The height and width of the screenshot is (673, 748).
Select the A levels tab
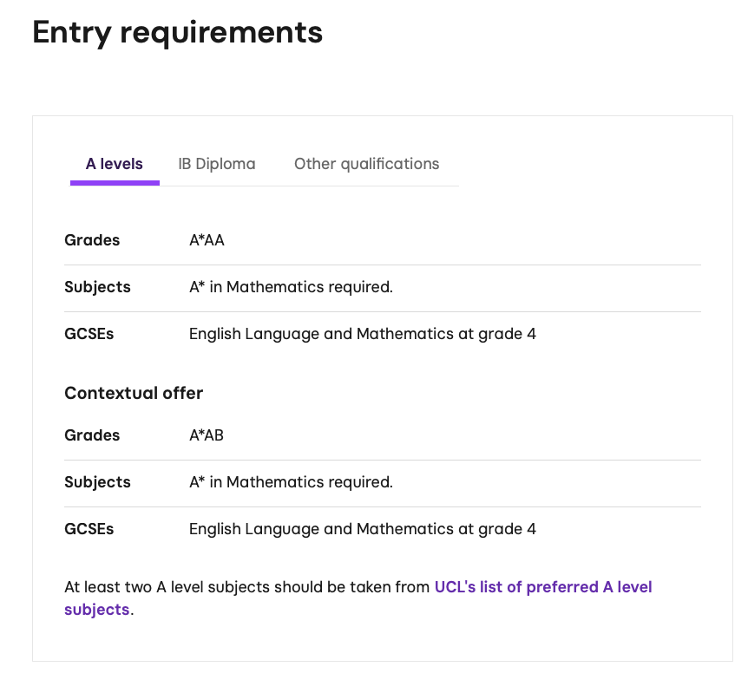coord(115,164)
